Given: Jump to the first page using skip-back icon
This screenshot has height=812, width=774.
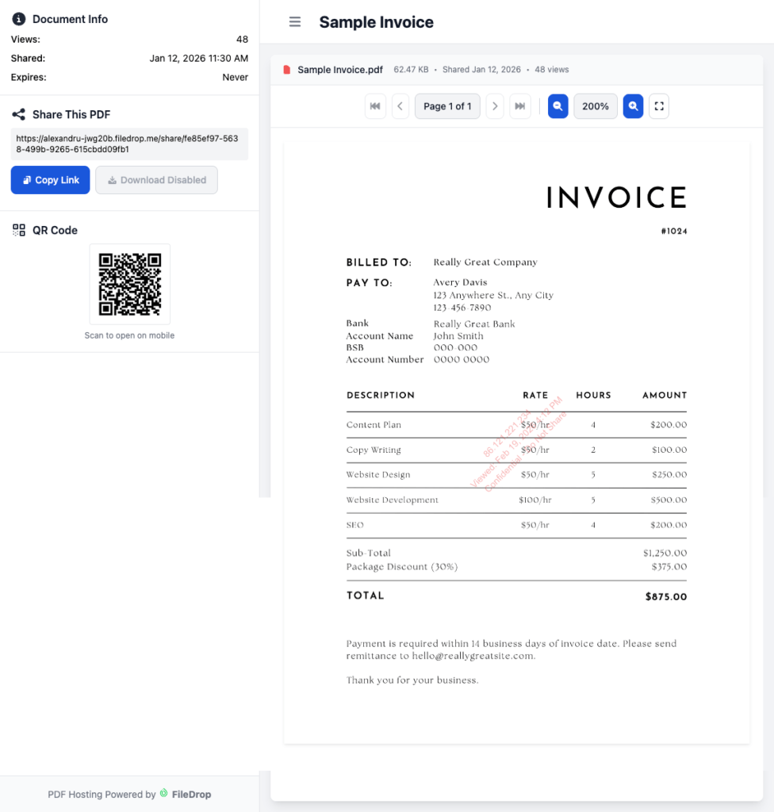Looking at the screenshot, I should [375, 105].
